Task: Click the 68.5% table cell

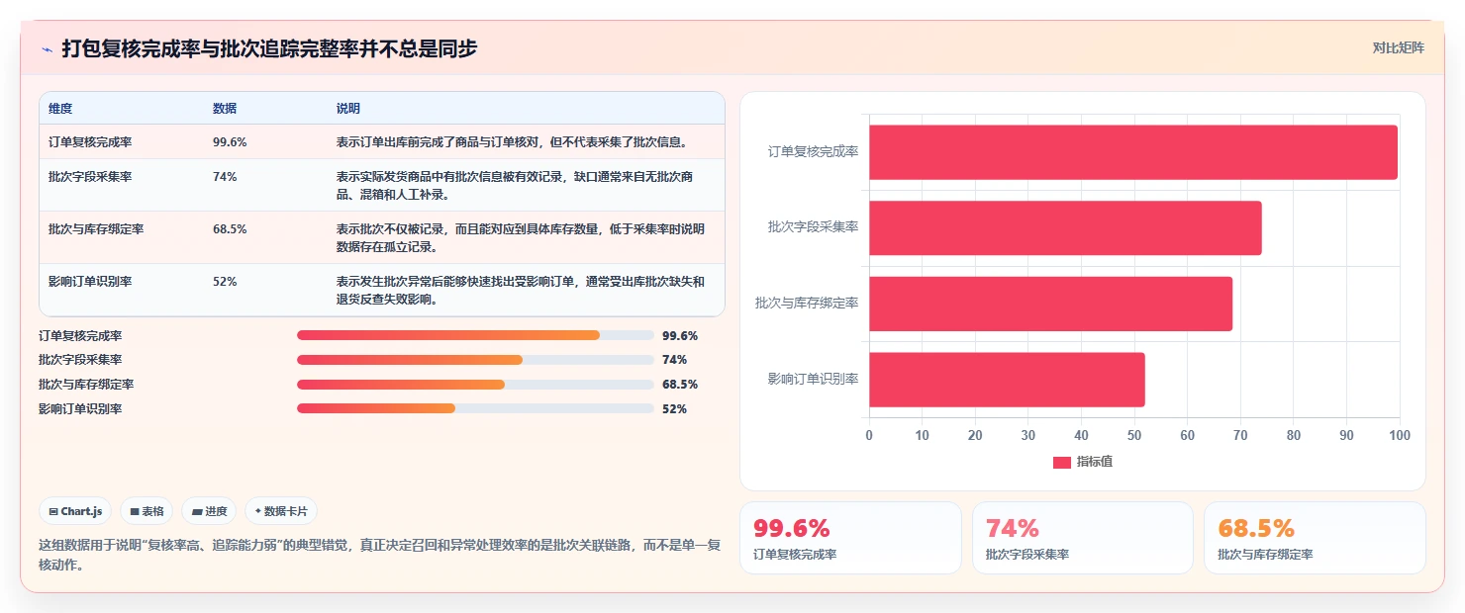Action: [230, 229]
